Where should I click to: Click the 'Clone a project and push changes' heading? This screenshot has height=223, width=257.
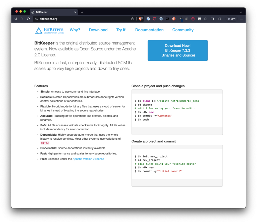coord(158,86)
